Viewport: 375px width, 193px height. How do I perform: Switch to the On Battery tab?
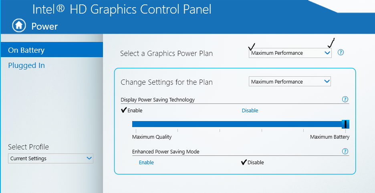coord(52,50)
